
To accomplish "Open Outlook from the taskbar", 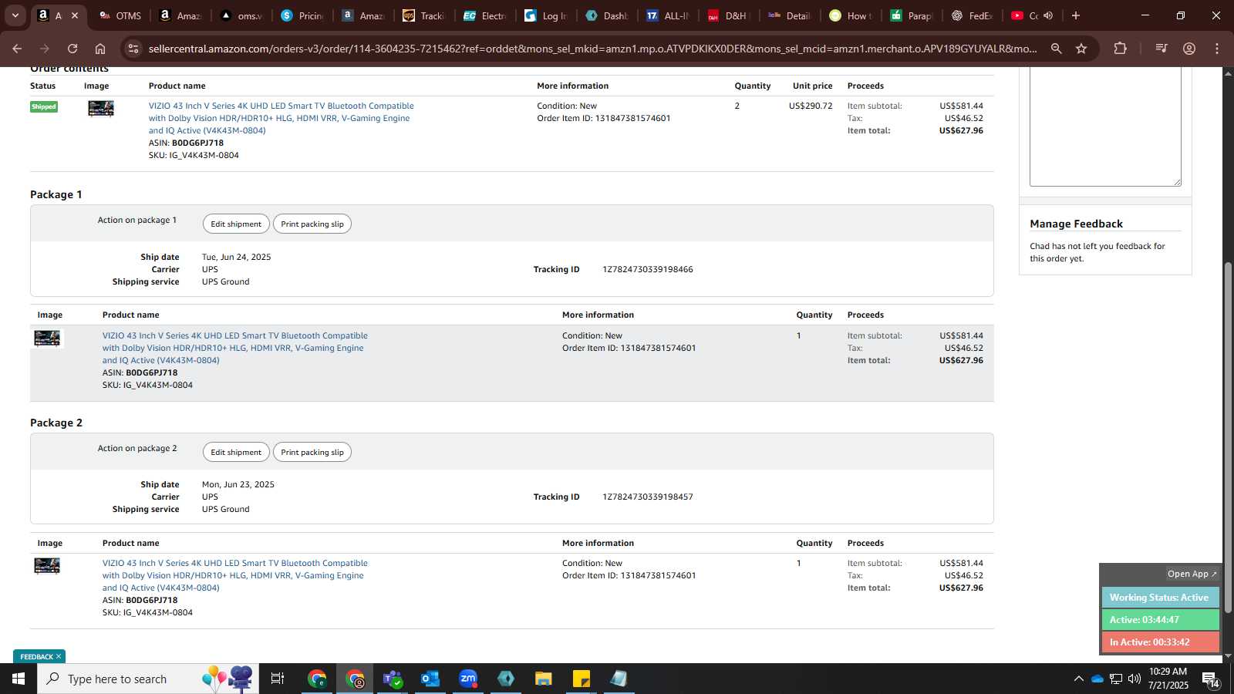I will click(x=430, y=679).
